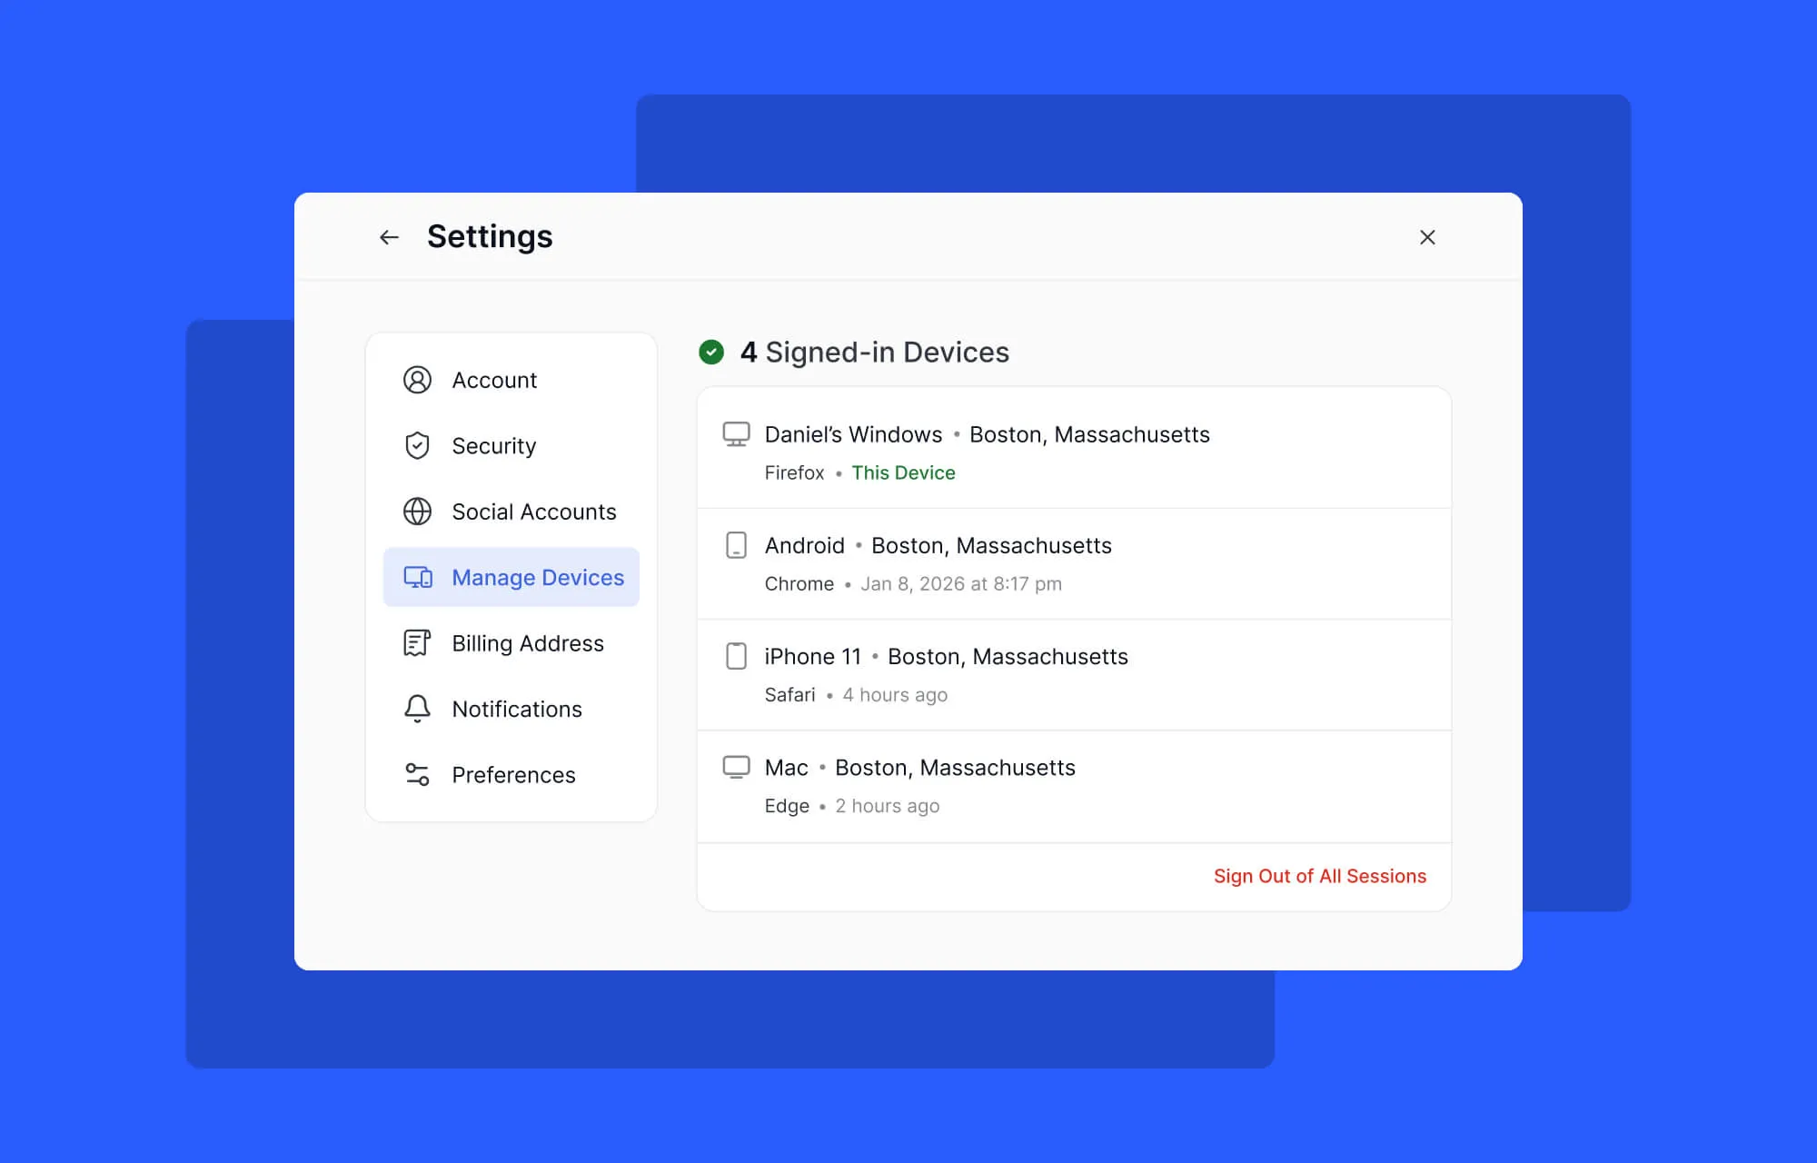Click the Manage Devices monitor icon
This screenshot has height=1163, width=1817.
click(x=417, y=577)
